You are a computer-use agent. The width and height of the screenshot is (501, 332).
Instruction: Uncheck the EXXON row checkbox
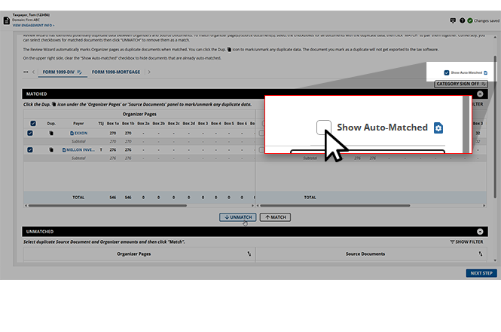click(x=30, y=133)
